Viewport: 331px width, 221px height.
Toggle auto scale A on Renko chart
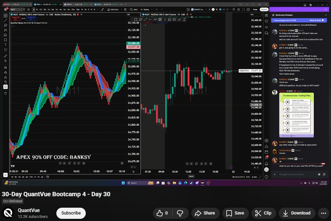click(x=132, y=167)
